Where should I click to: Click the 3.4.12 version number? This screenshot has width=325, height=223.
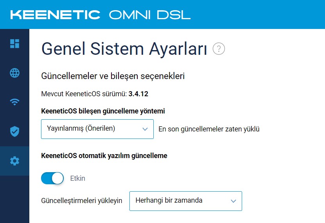[138, 94]
